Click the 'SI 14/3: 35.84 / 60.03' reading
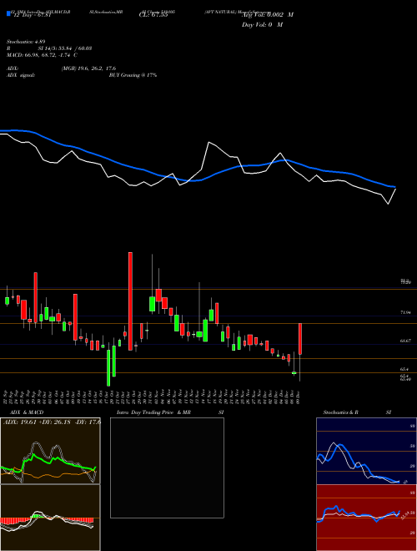This screenshot has height=551, width=417. tap(65, 48)
